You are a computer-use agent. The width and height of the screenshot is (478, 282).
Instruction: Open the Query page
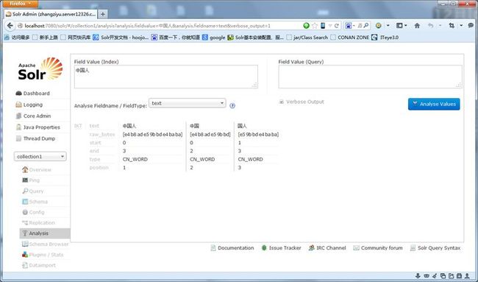coord(33,191)
